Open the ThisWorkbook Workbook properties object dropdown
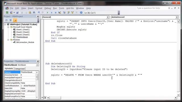182x102 pixels. [x=37, y=65]
